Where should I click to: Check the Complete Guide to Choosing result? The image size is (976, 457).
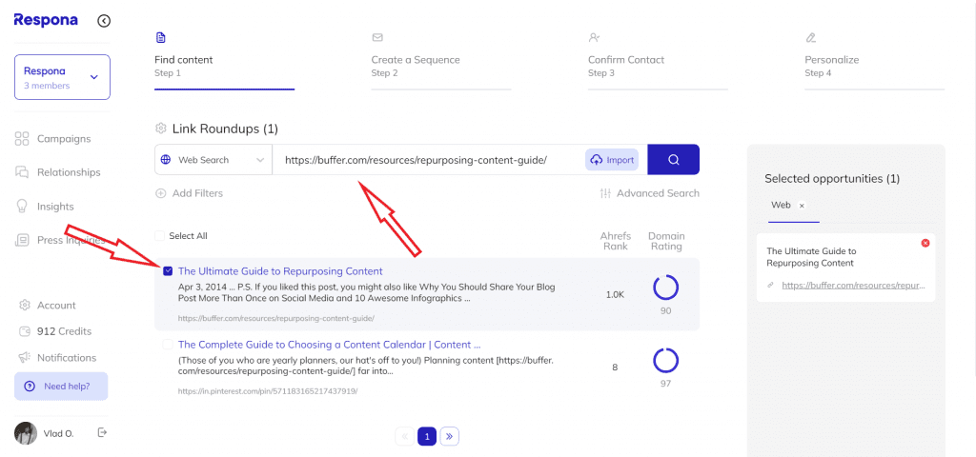point(168,345)
